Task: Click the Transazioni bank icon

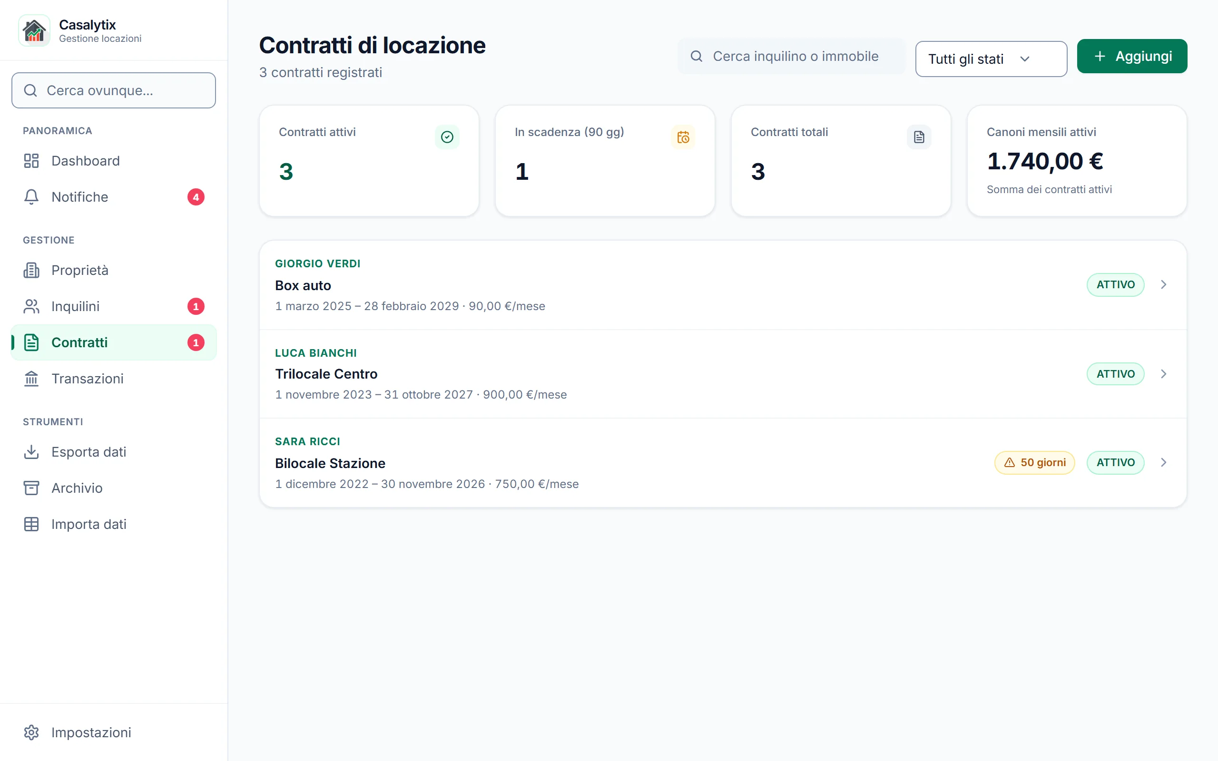Action: click(31, 379)
